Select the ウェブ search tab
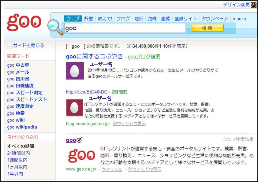Viewport: 258px width, 182px height. (x=73, y=18)
